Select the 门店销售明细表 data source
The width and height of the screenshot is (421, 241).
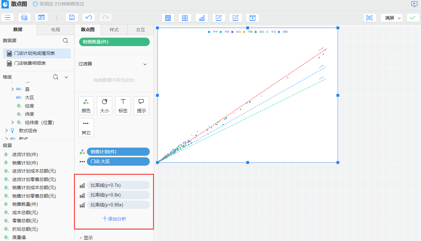[x=30, y=63]
